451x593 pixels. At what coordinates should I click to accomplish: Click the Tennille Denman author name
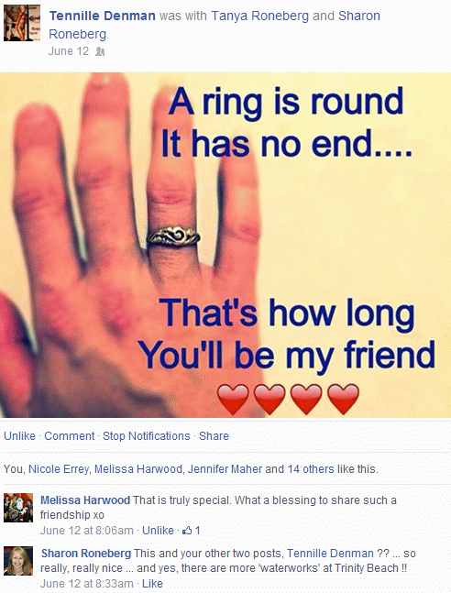tap(102, 16)
